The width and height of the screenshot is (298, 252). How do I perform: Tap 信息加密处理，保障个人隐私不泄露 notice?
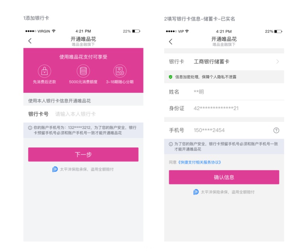pos(206,77)
